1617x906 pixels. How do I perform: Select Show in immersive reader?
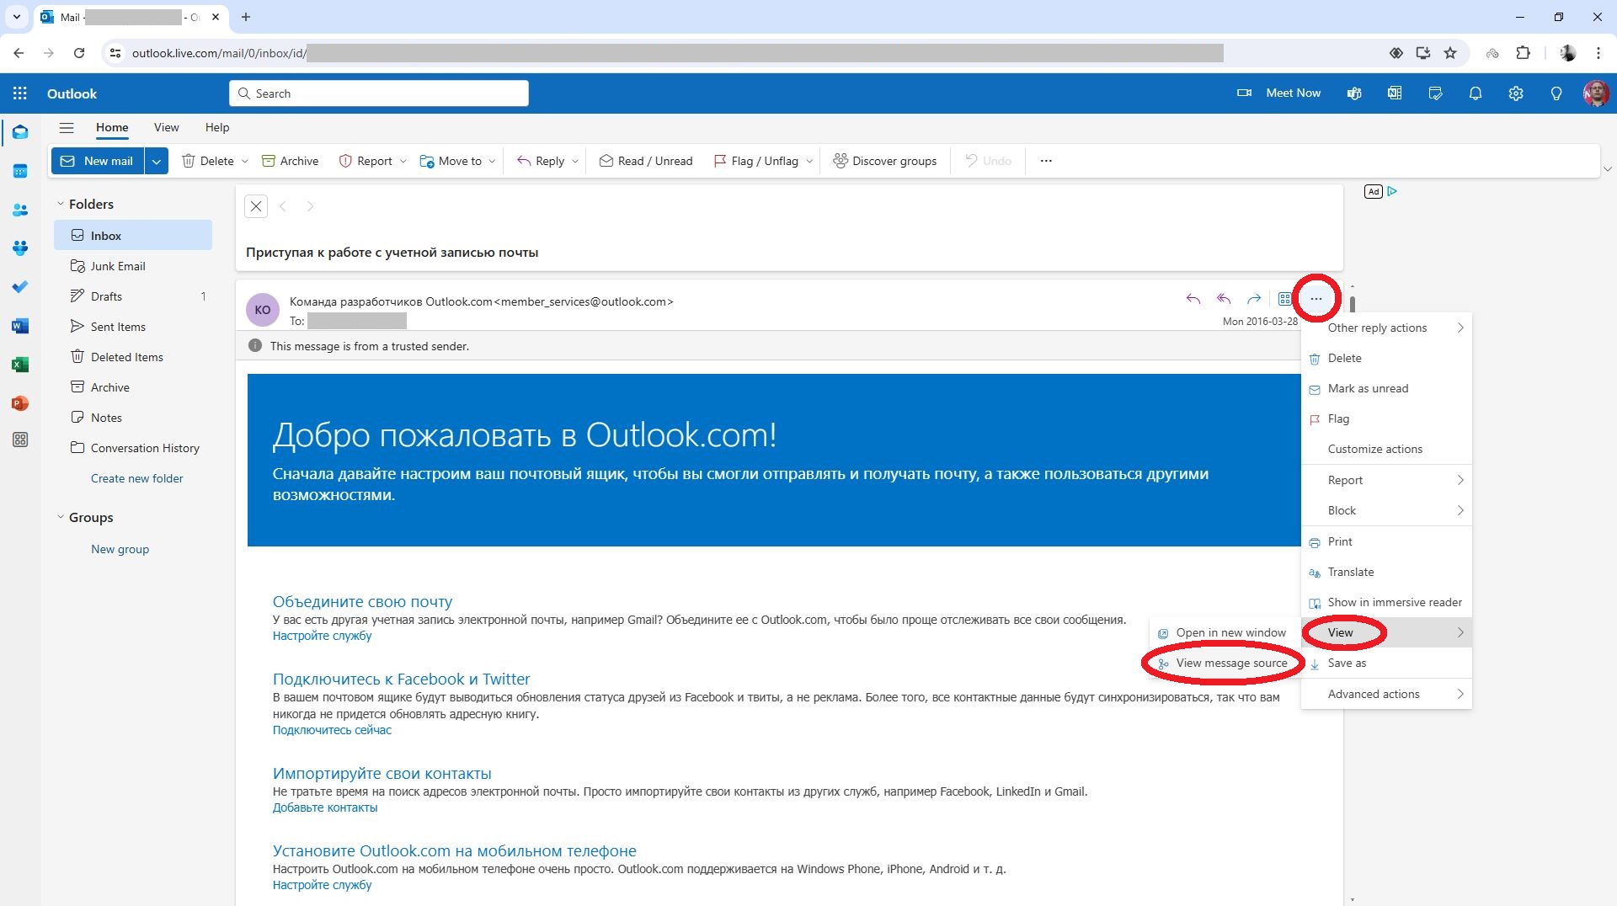pos(1386,603)
